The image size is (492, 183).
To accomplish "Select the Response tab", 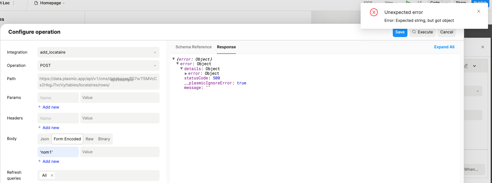I will tap(226, 47).
